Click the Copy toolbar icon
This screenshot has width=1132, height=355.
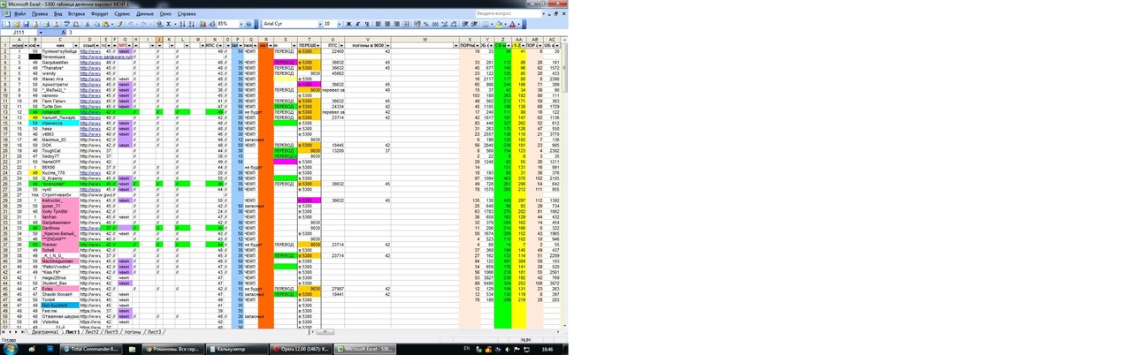pos(96,24)
